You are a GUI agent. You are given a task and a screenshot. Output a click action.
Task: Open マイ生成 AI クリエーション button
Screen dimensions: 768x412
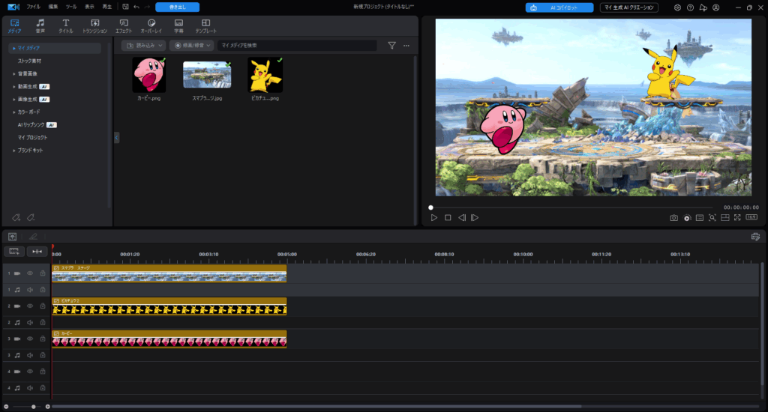[x=629, y=7]
